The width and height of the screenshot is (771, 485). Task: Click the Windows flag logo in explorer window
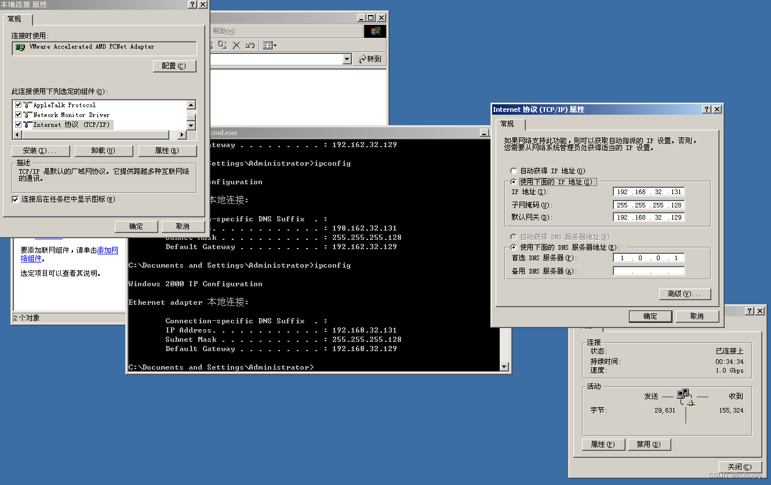click(x=374, y=31)
